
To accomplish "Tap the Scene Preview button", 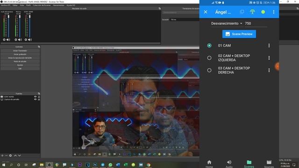I will tap(239, 34).
